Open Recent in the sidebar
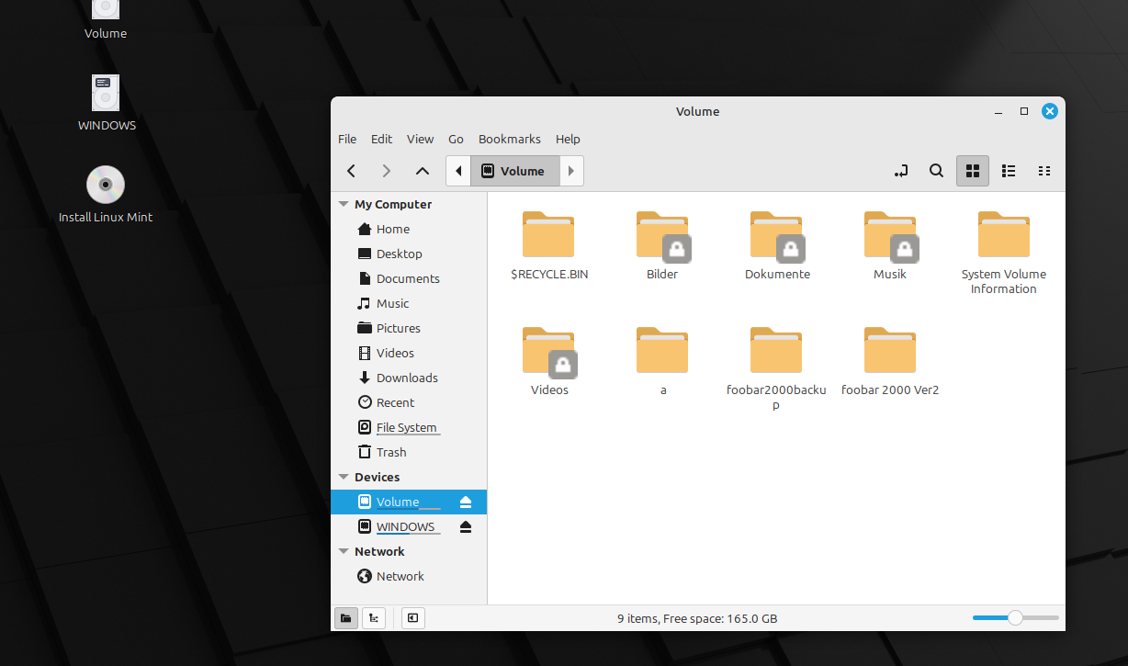Image resolution: width=1128 pixels, height=666 pixels. click(409, 402)
